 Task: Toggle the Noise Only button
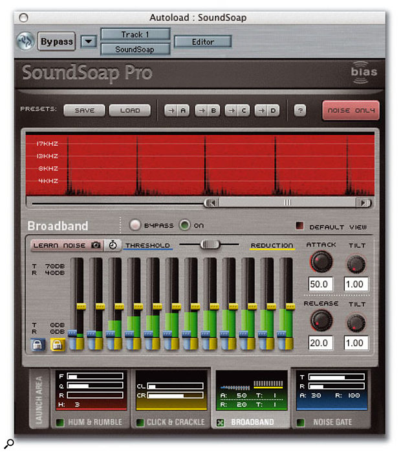coord(351,110)
